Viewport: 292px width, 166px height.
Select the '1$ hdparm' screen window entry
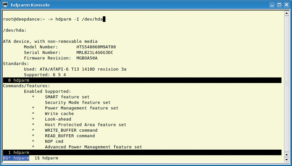point(46,158)
